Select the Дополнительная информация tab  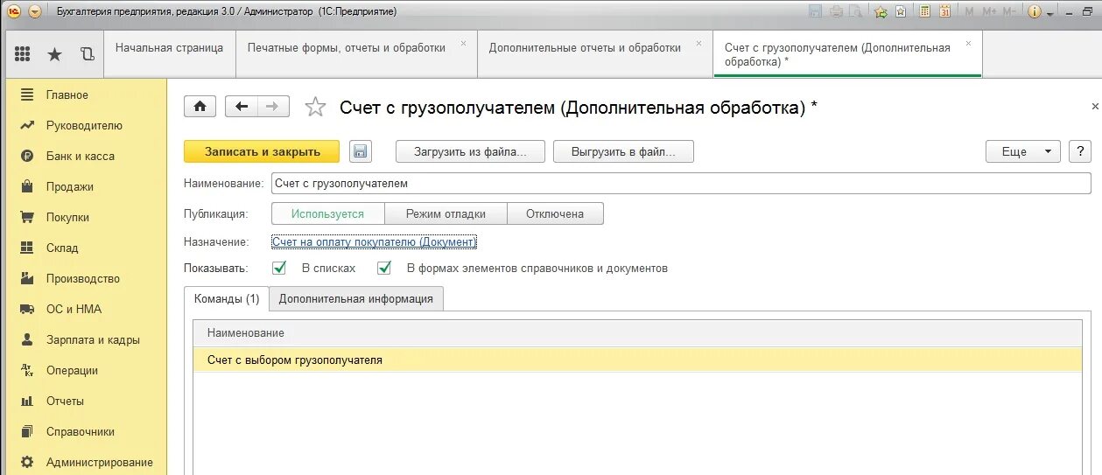click(356, 298)
